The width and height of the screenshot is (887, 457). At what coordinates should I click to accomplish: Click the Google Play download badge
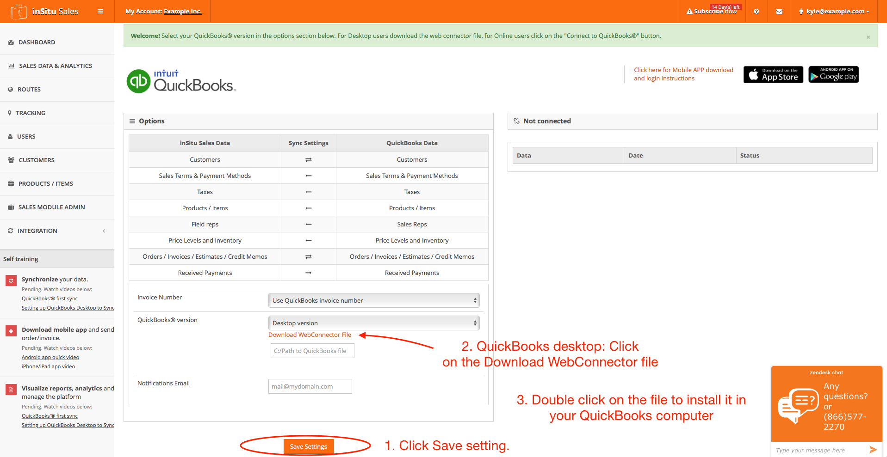(833, 75)
